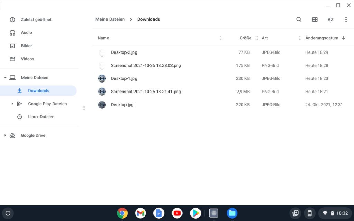Click the Name column resize handle
This screenshot has height=221, width=354.
tap(221, 38)
